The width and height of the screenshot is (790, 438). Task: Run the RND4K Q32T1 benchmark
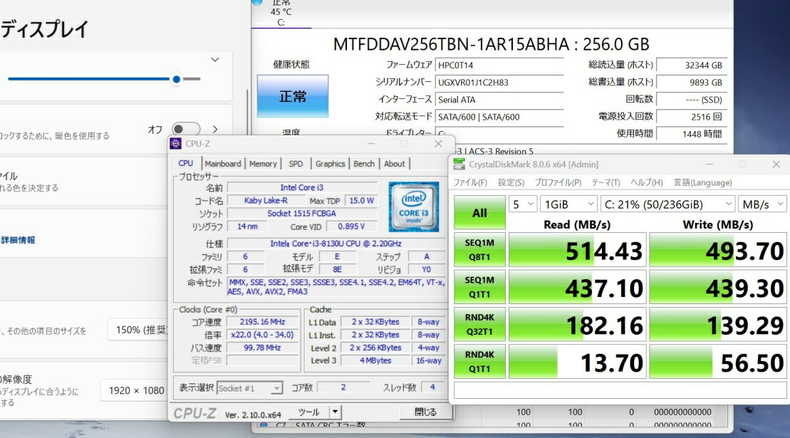pyautogui.click(x=479, y=324)
